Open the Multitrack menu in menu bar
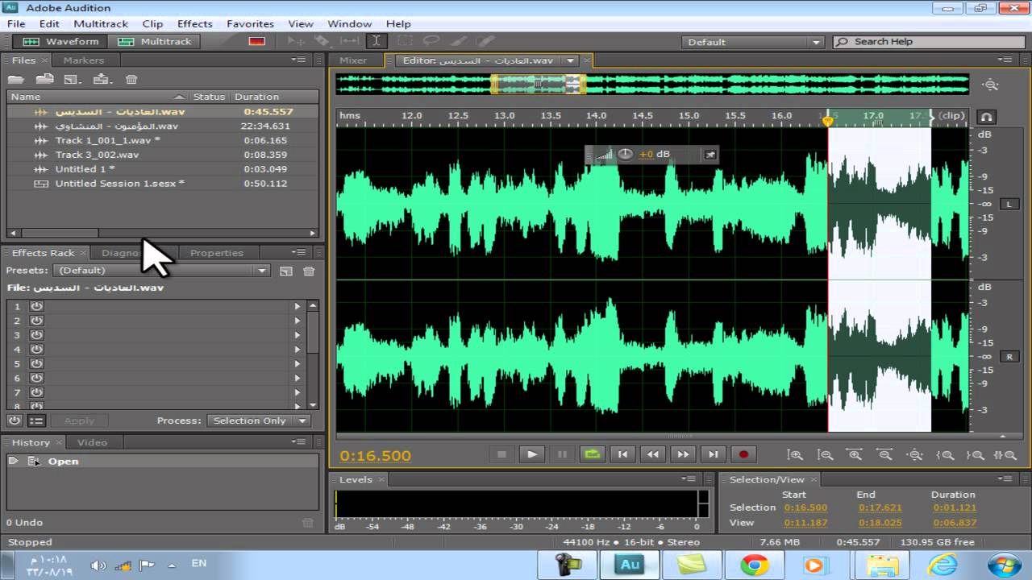Viewport: 1032px width, 580px height. pyautogui.click(x=101, y=23)
